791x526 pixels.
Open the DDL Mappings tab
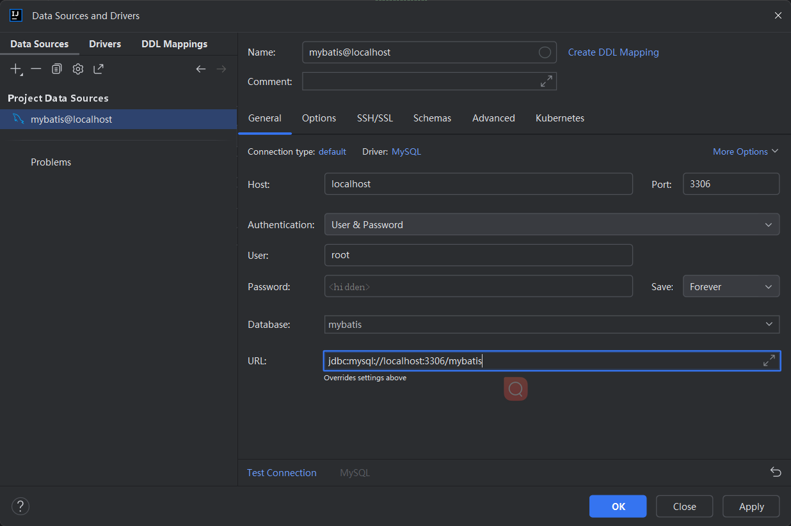point(174,44)
